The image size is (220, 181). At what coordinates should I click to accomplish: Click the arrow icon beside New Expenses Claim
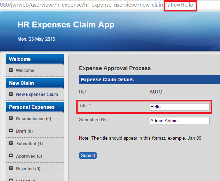(x=11, y=94)
